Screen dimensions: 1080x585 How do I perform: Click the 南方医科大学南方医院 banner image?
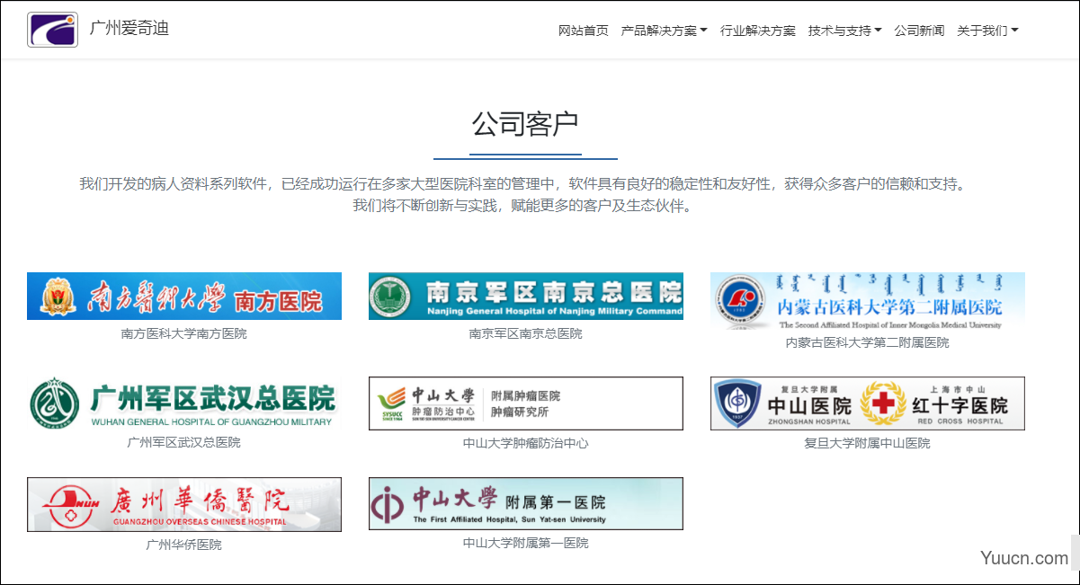click(x=184, y=296)
